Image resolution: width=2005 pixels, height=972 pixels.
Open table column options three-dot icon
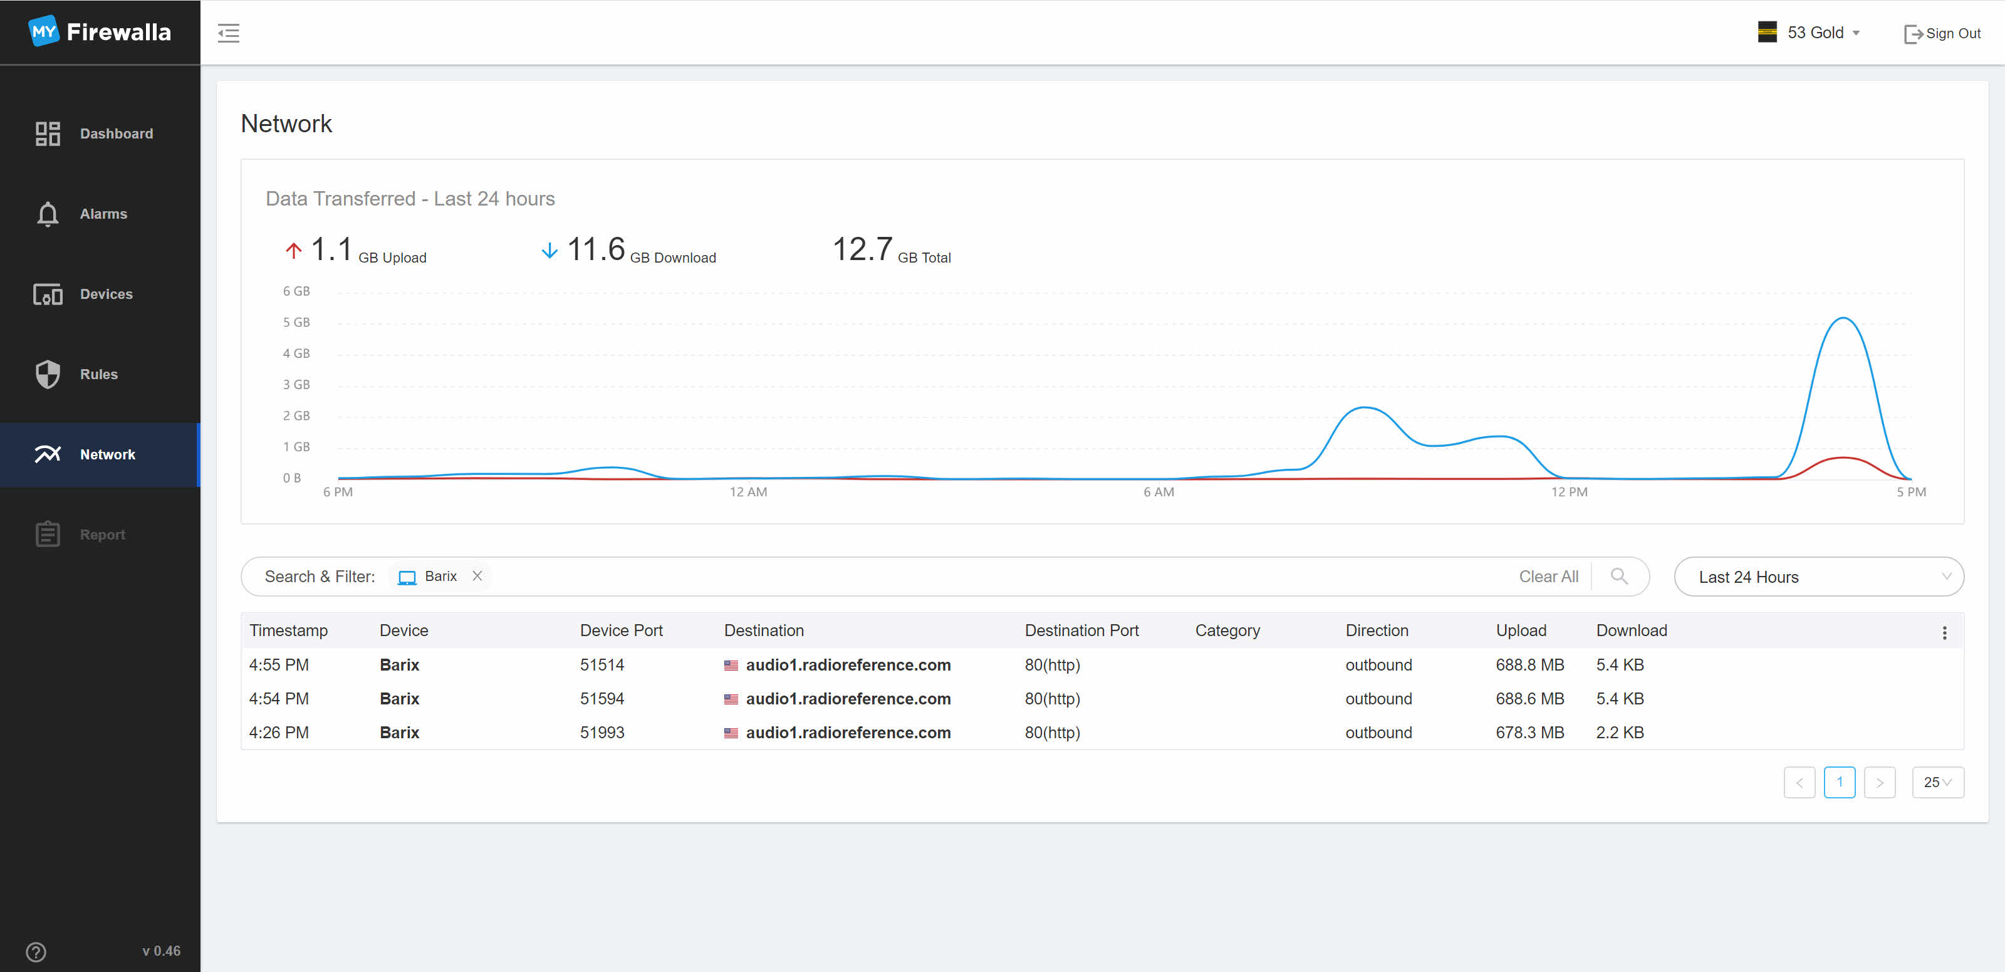pyautogui.click(x=1944, y=633)
